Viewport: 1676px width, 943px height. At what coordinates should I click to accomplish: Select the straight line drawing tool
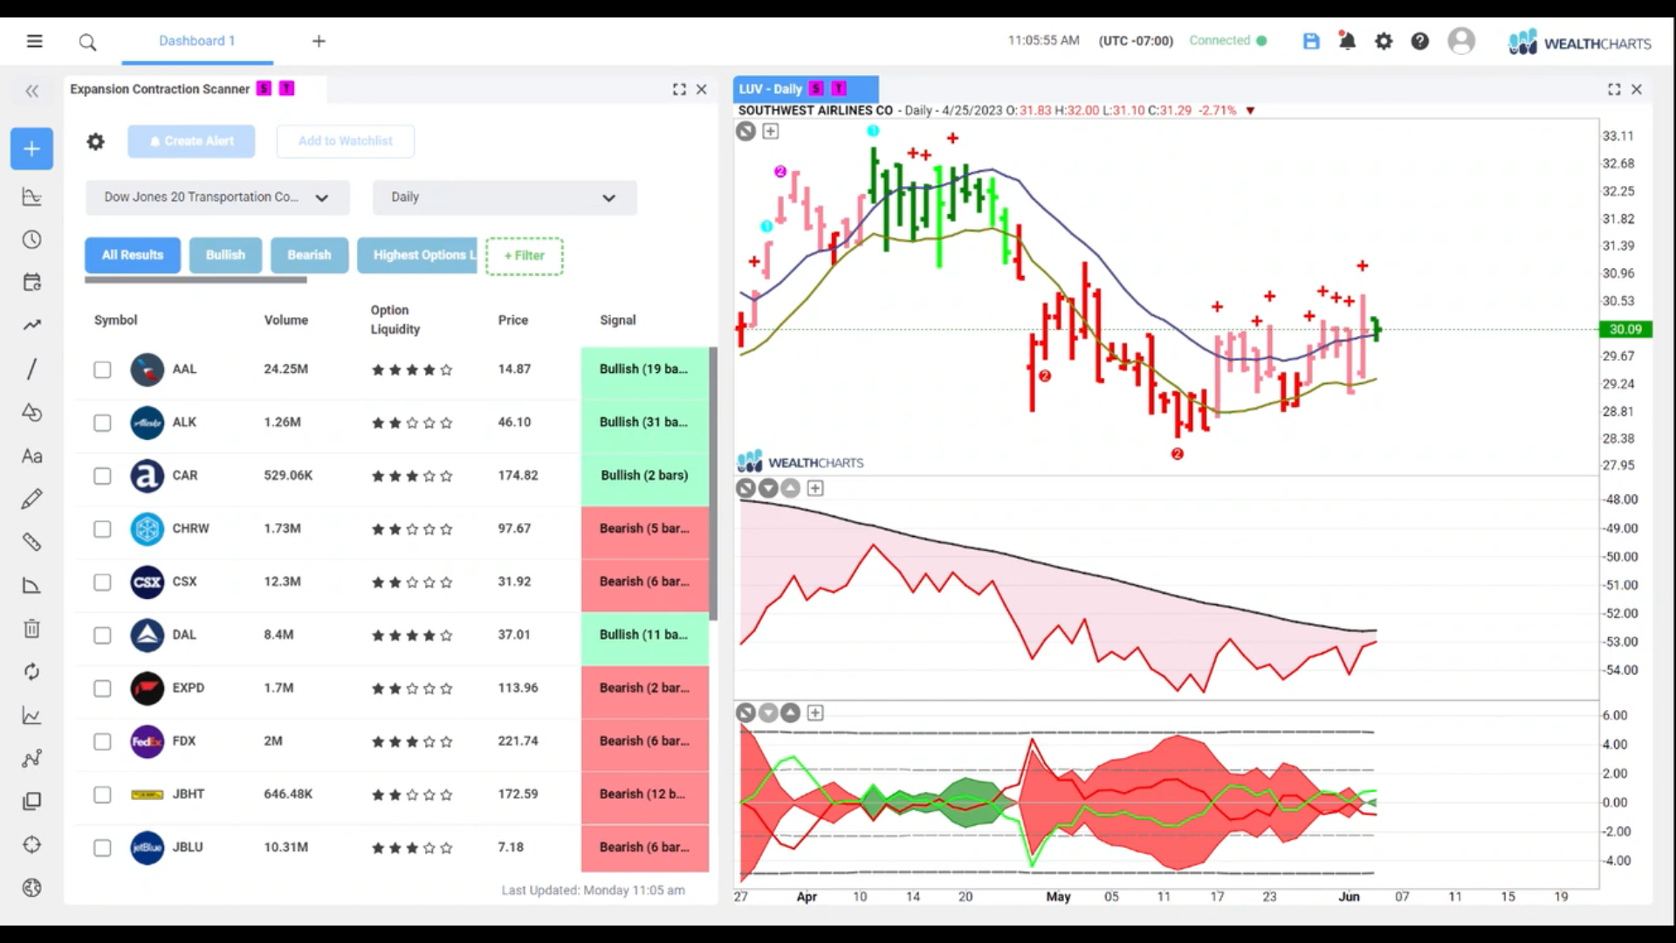[31, 368]
